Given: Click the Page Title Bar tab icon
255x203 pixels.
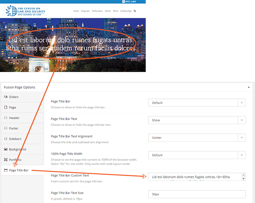Looking at the screenshot, I should pos(6,170).
